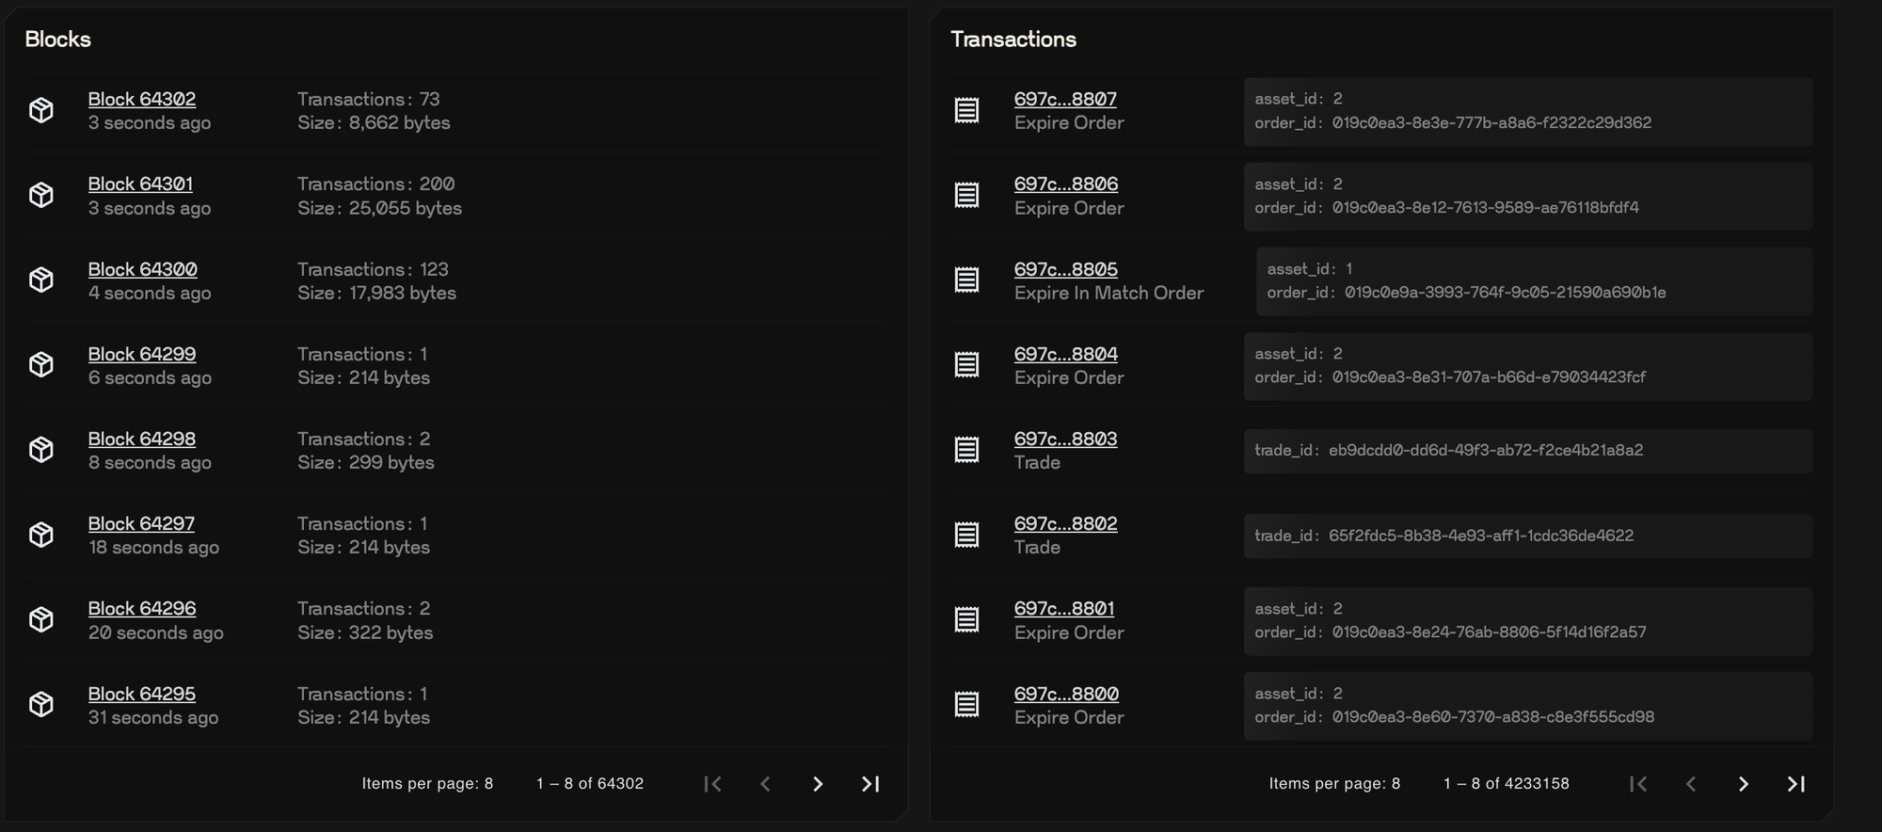
Task: Open Block 64296 link
Action: tap(141, 608)
